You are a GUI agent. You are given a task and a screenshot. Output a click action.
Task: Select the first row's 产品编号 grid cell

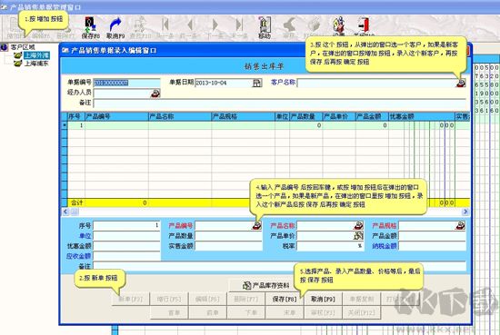point(116,125)
